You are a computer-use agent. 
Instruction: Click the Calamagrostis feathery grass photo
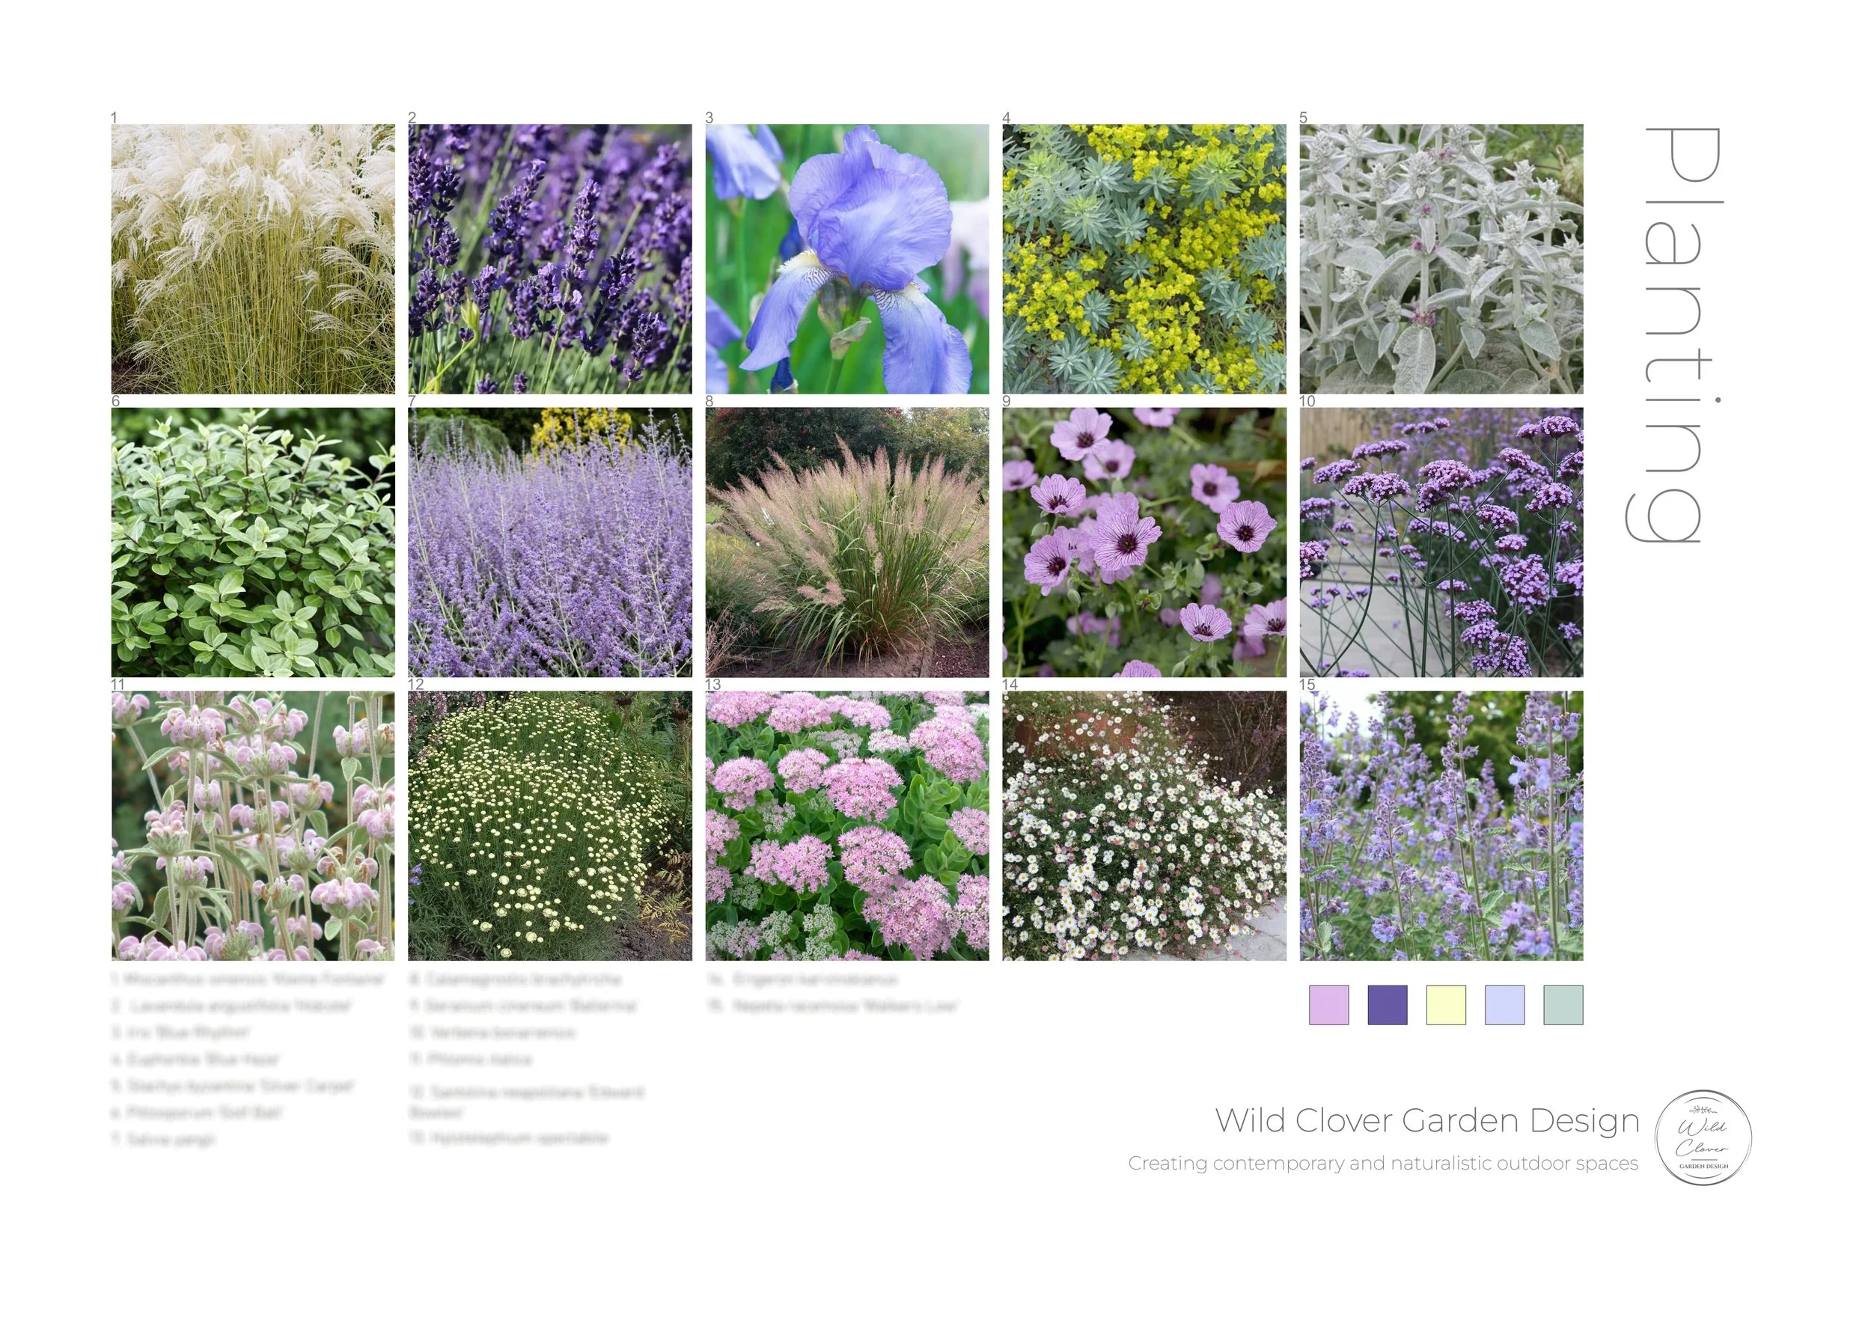pyautogui.click(x=846, y=543)
